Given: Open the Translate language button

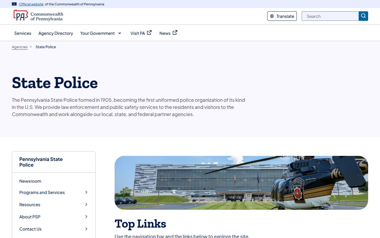Looking at the screenshot, I should [282, 16].
